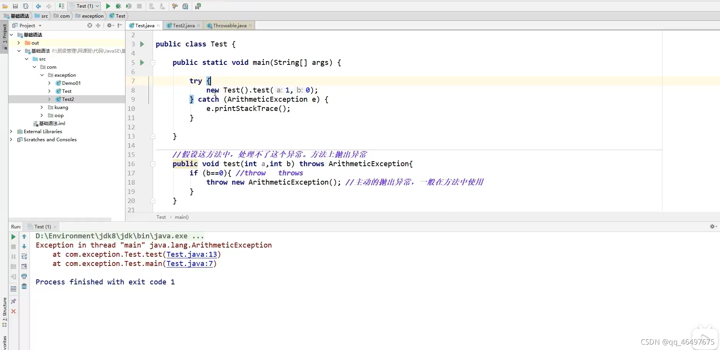This screenshot has height=350, width=720.
Task: Expand the oop package
Action: point(42,116)
